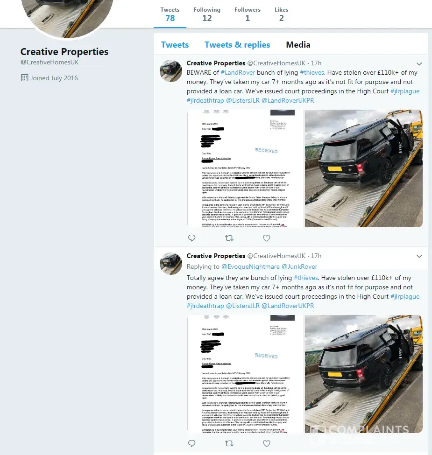The height and width of the screenshot is (455, 432).
Task: Switch to Tweets & replies tab
Action: (x=237, y=45)
